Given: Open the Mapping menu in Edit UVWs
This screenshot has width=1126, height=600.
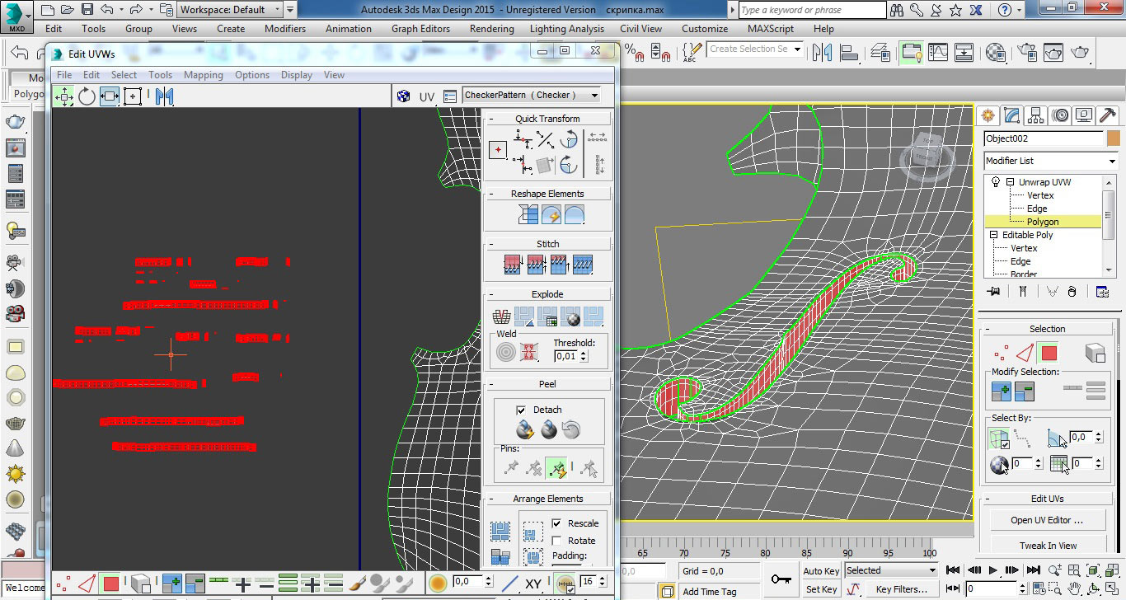Looking at the screenshot, I should 203,75.
